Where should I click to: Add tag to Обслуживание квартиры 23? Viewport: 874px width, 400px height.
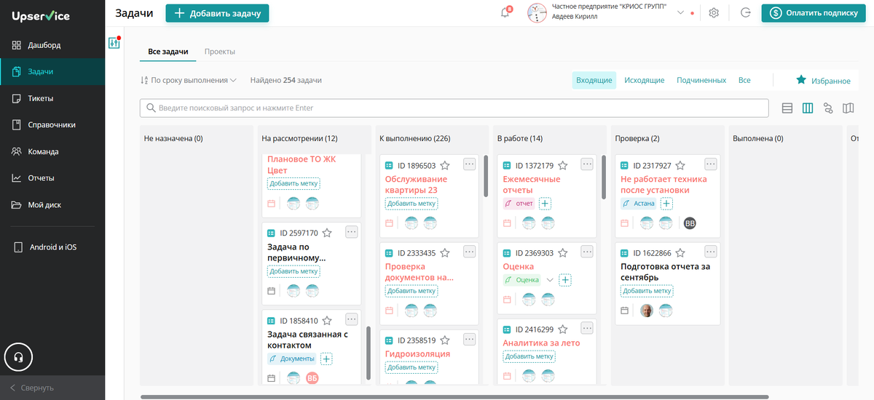[412, 204]
